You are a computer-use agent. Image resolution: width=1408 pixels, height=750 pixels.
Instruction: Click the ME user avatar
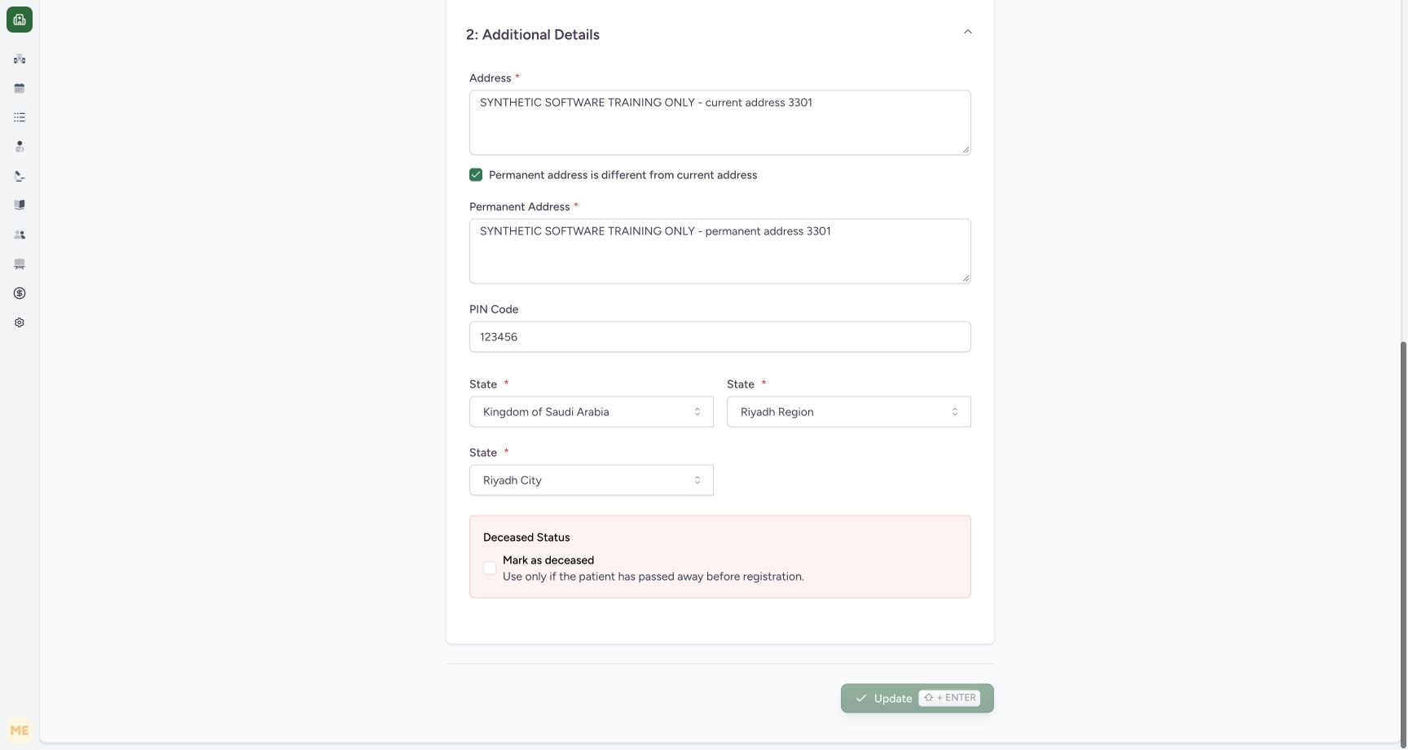pos(20,730)
